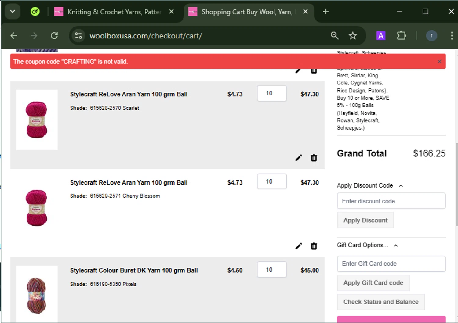Focus the Enter discount code field
Screen dimensions: 458x323
pos(391,201)
